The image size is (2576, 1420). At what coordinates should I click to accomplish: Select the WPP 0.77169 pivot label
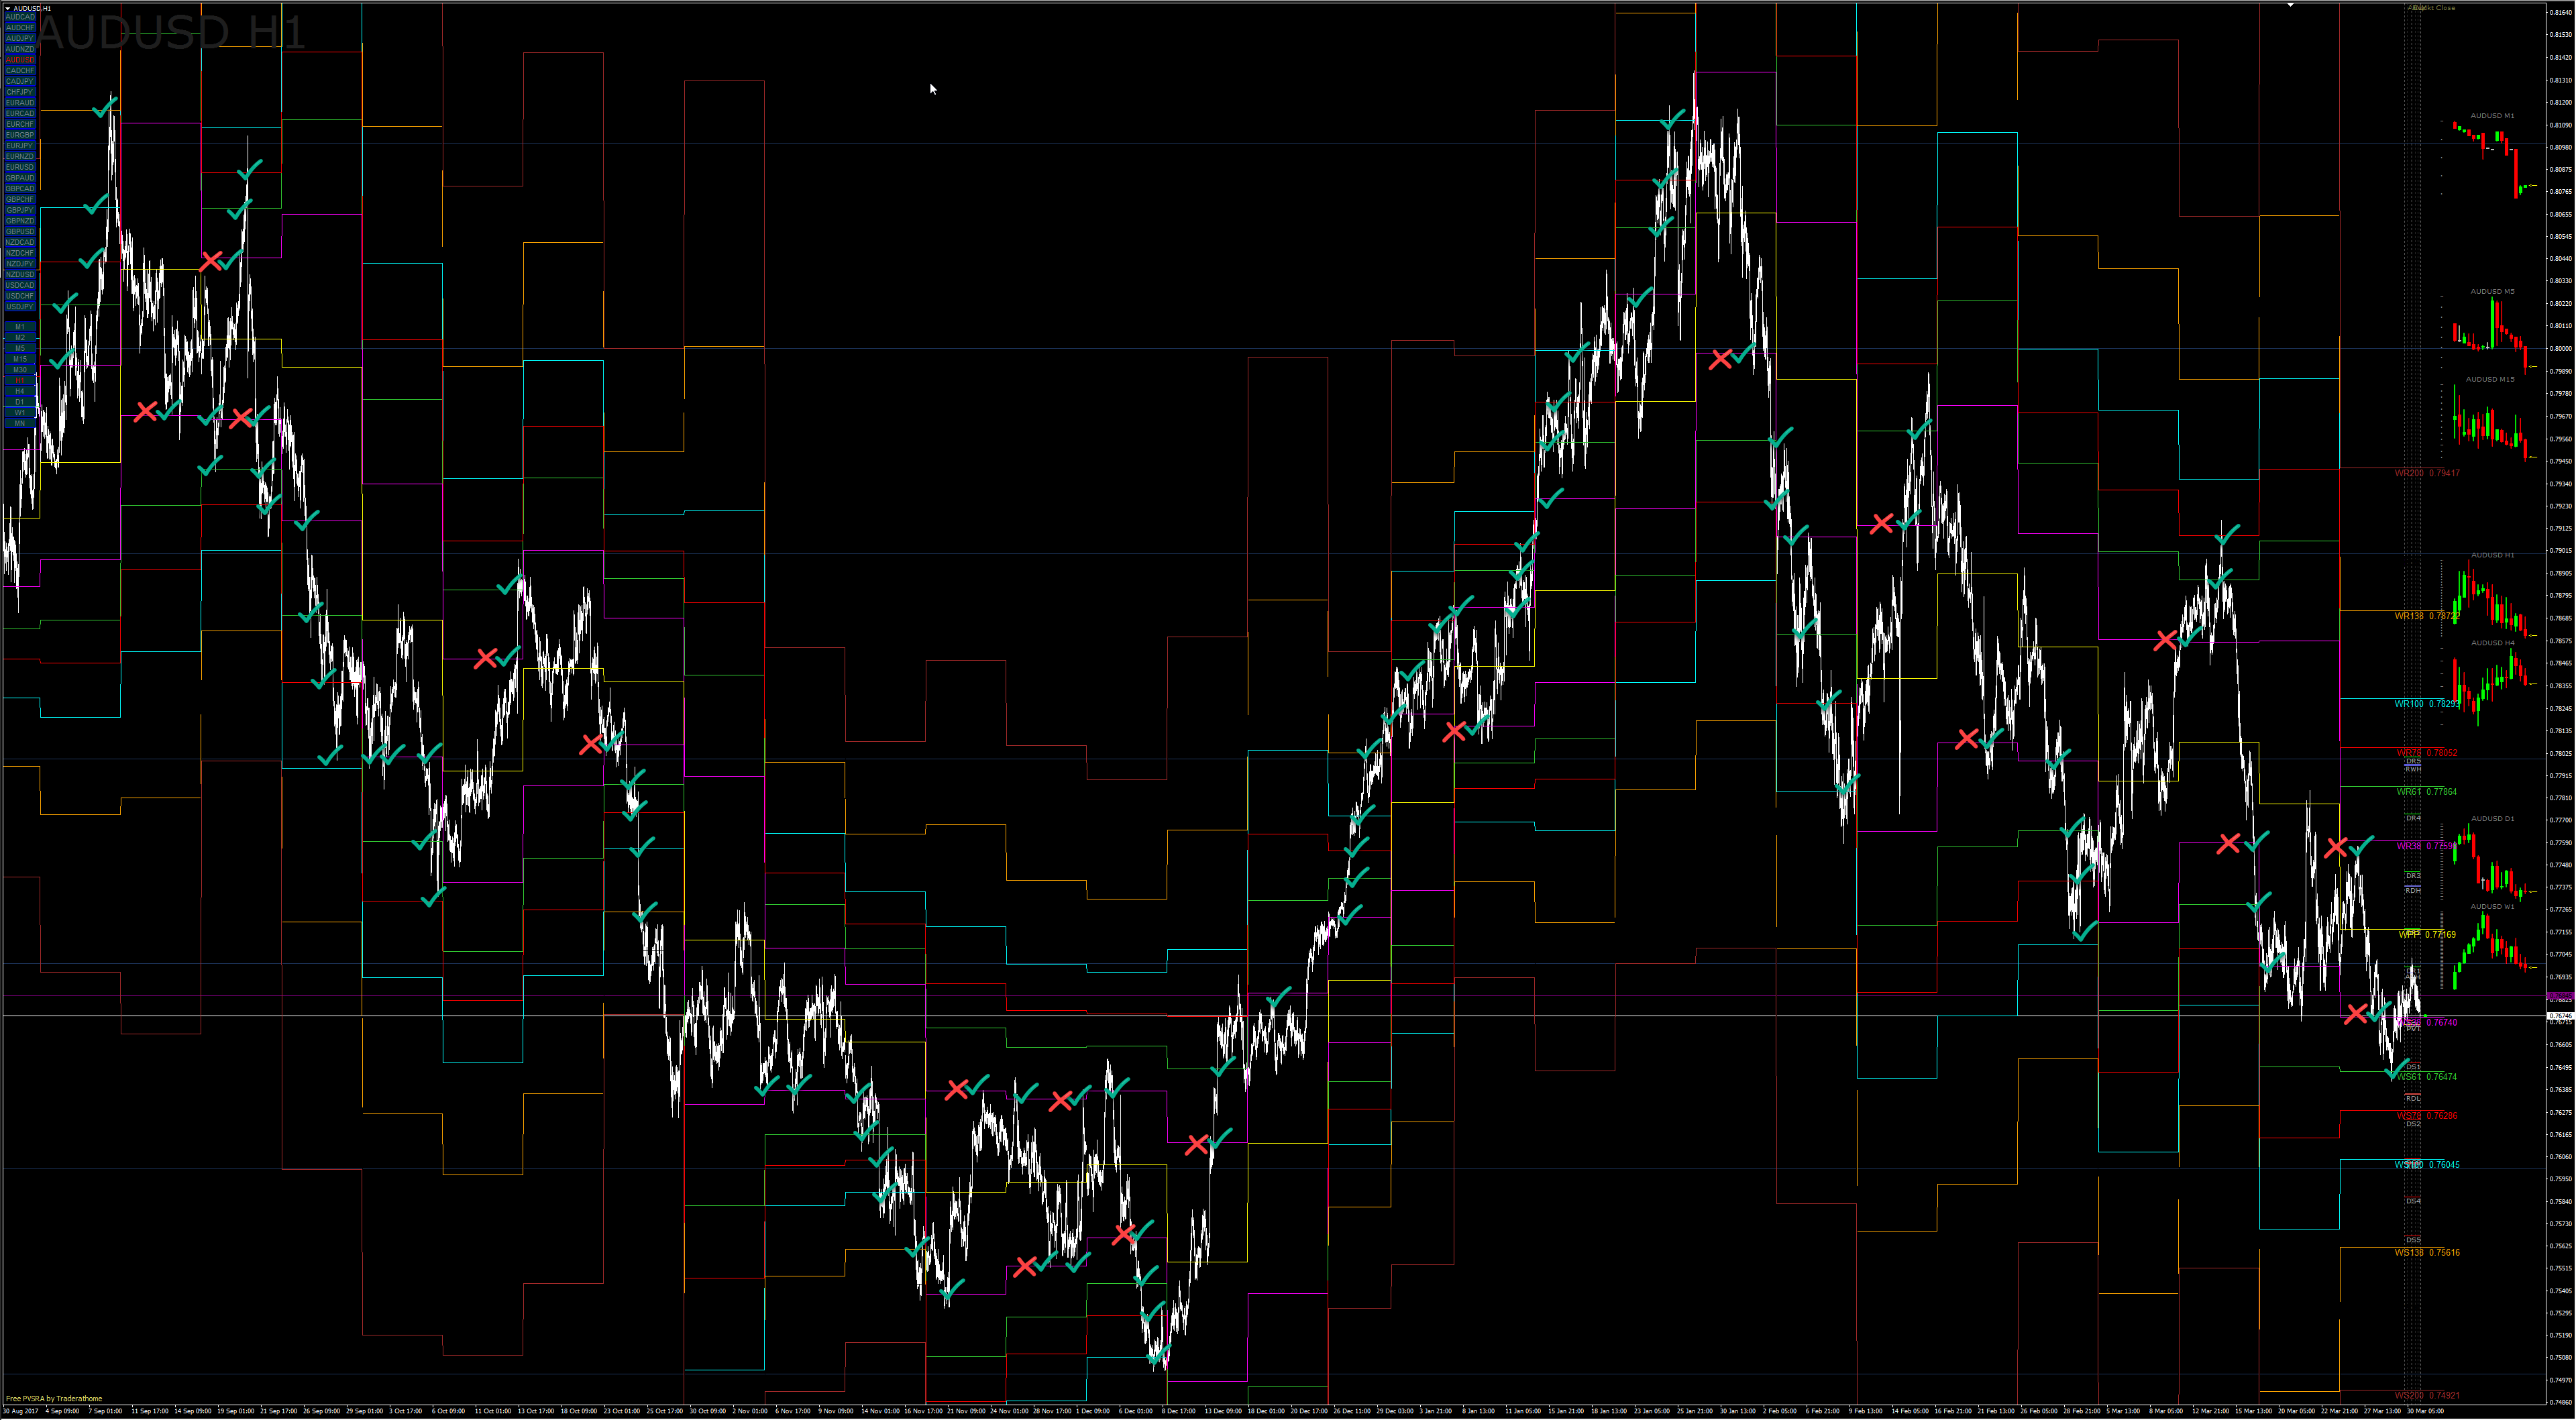pos(2427,935)
